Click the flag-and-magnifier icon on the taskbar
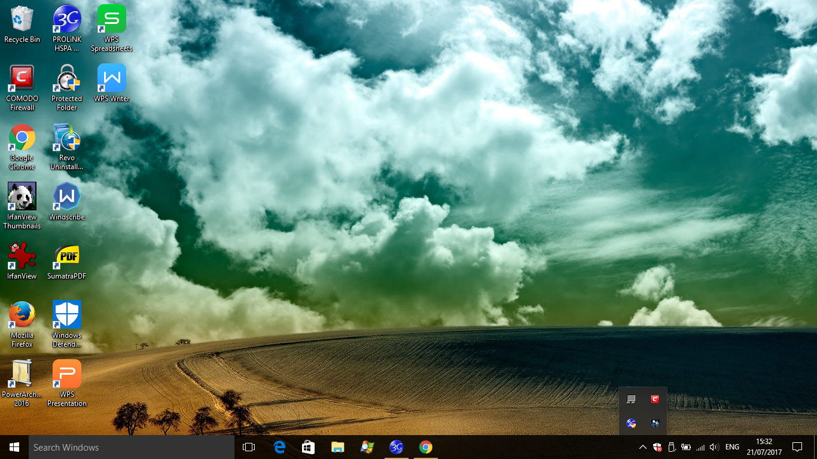 pos(367,447)
